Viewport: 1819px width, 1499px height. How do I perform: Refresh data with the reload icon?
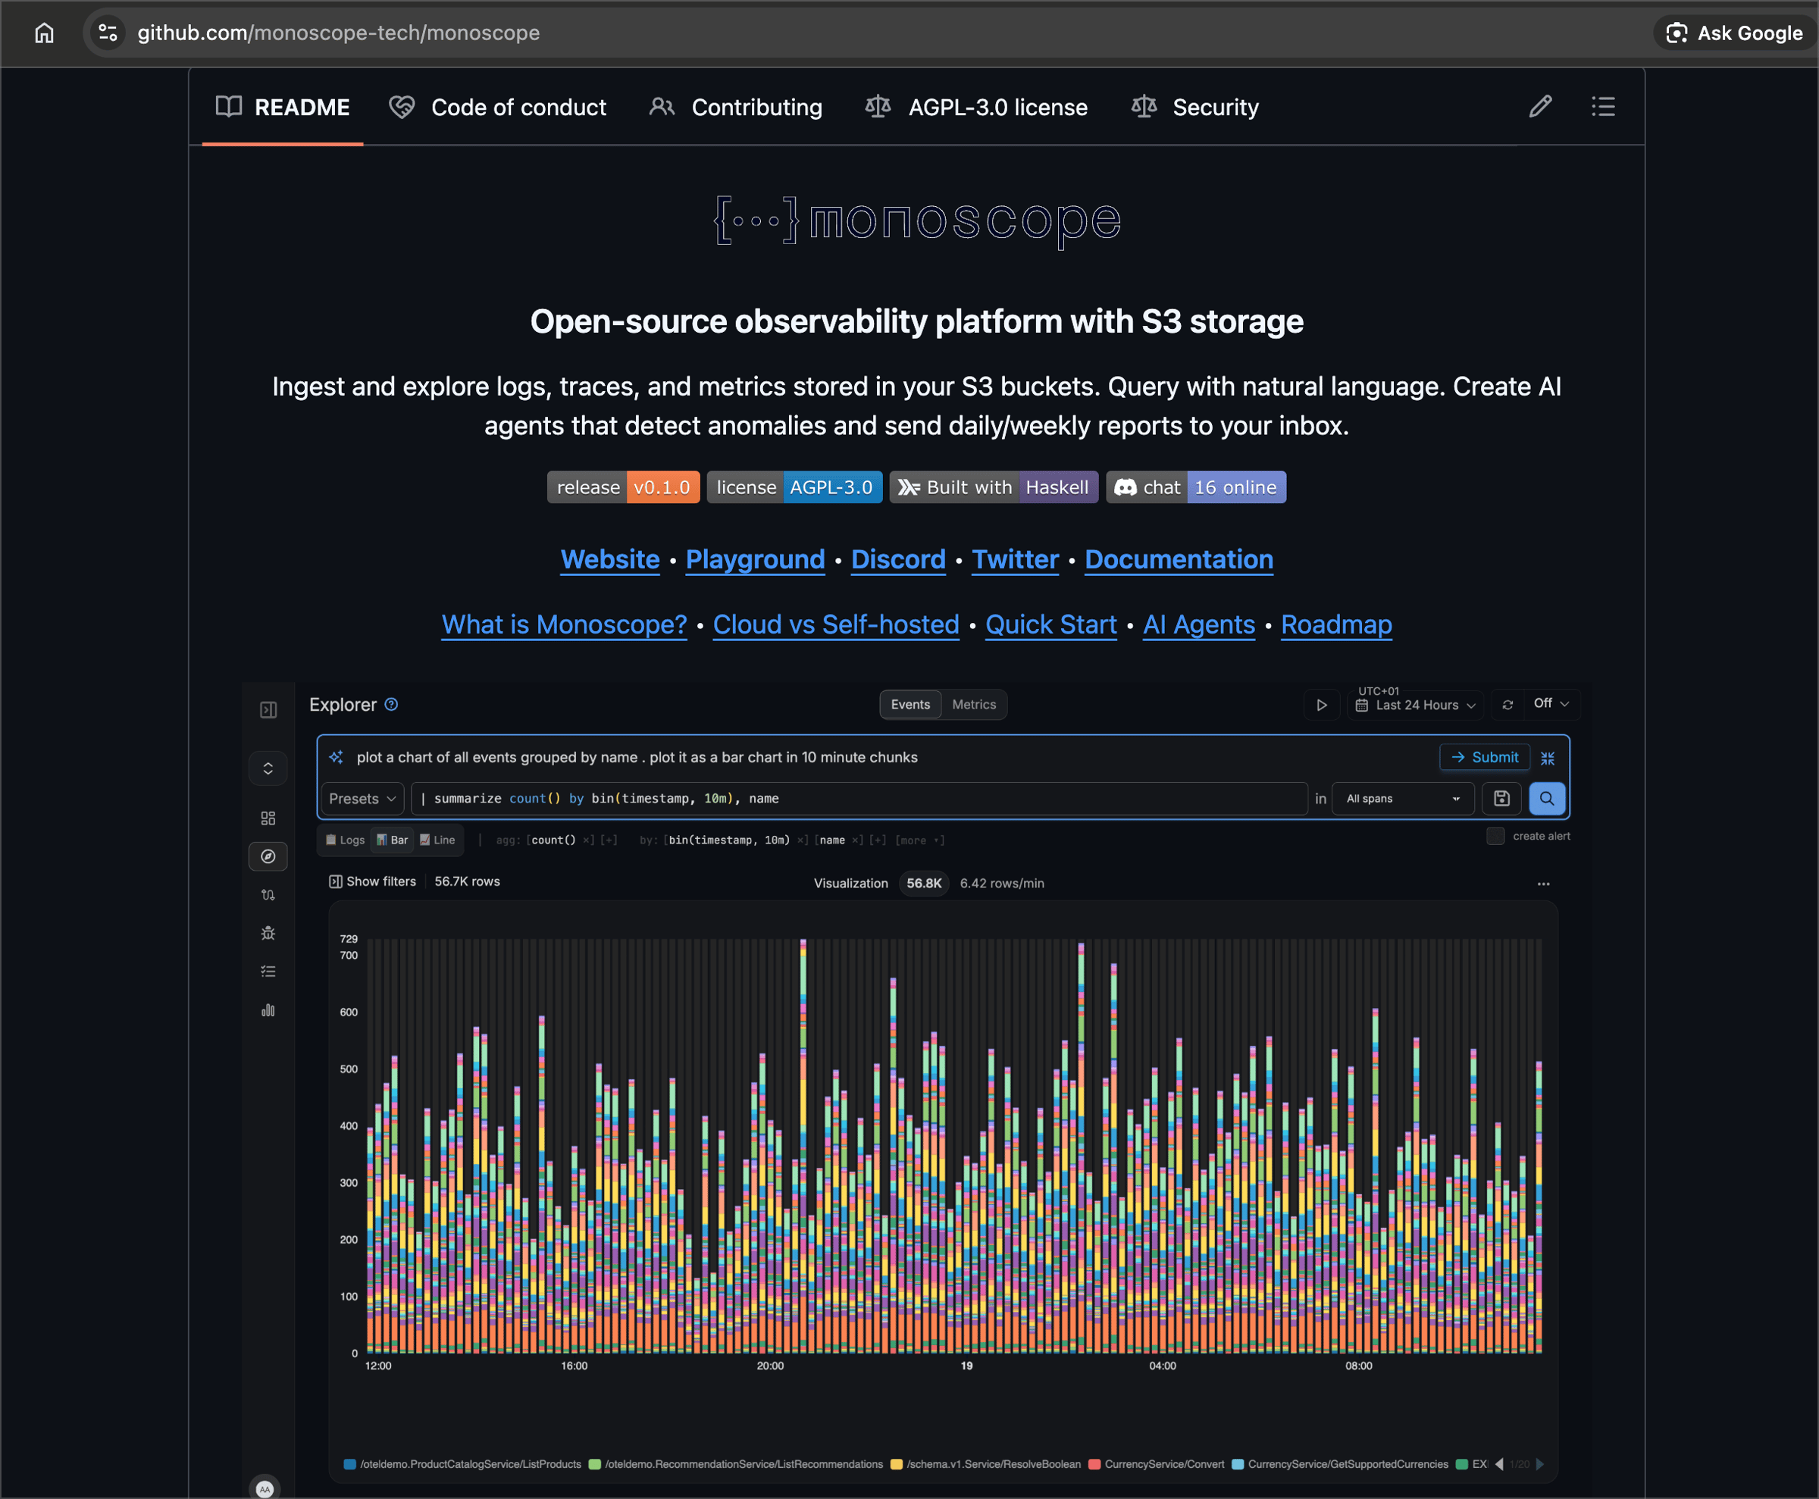click(x=1508, y=705)
